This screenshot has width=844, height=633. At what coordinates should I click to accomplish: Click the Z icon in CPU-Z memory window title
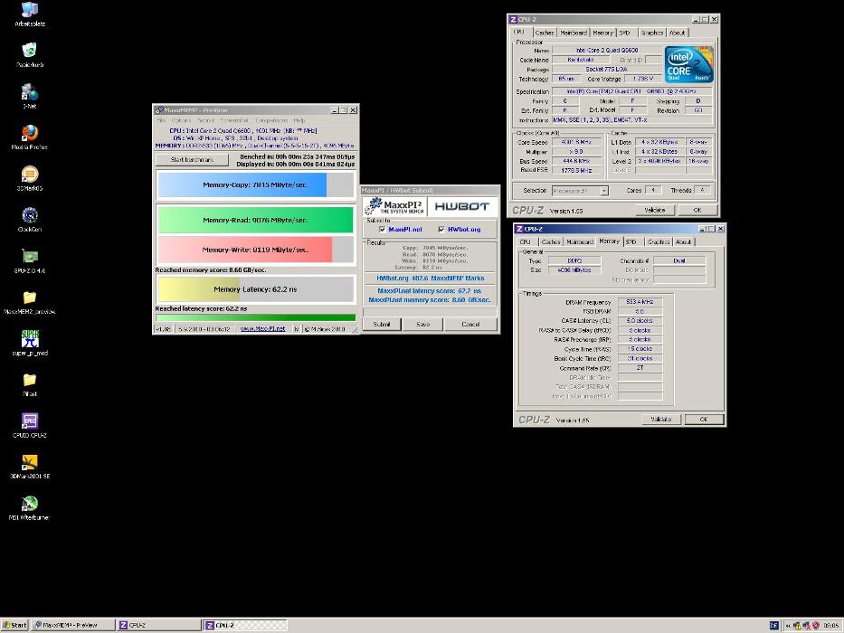[519, 229]
